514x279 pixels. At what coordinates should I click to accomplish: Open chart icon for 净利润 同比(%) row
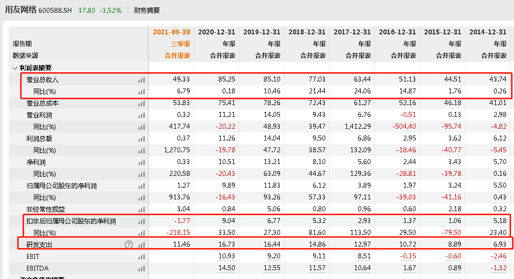tap(142, 174)
